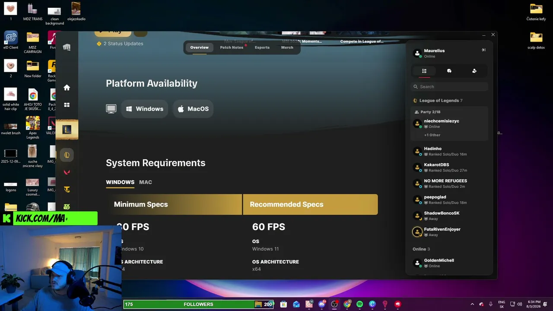Image resolution: width=553 pixels, height=311 pixels.
Task: Click the 'Party 2/18' header
Action: [427, 112]
